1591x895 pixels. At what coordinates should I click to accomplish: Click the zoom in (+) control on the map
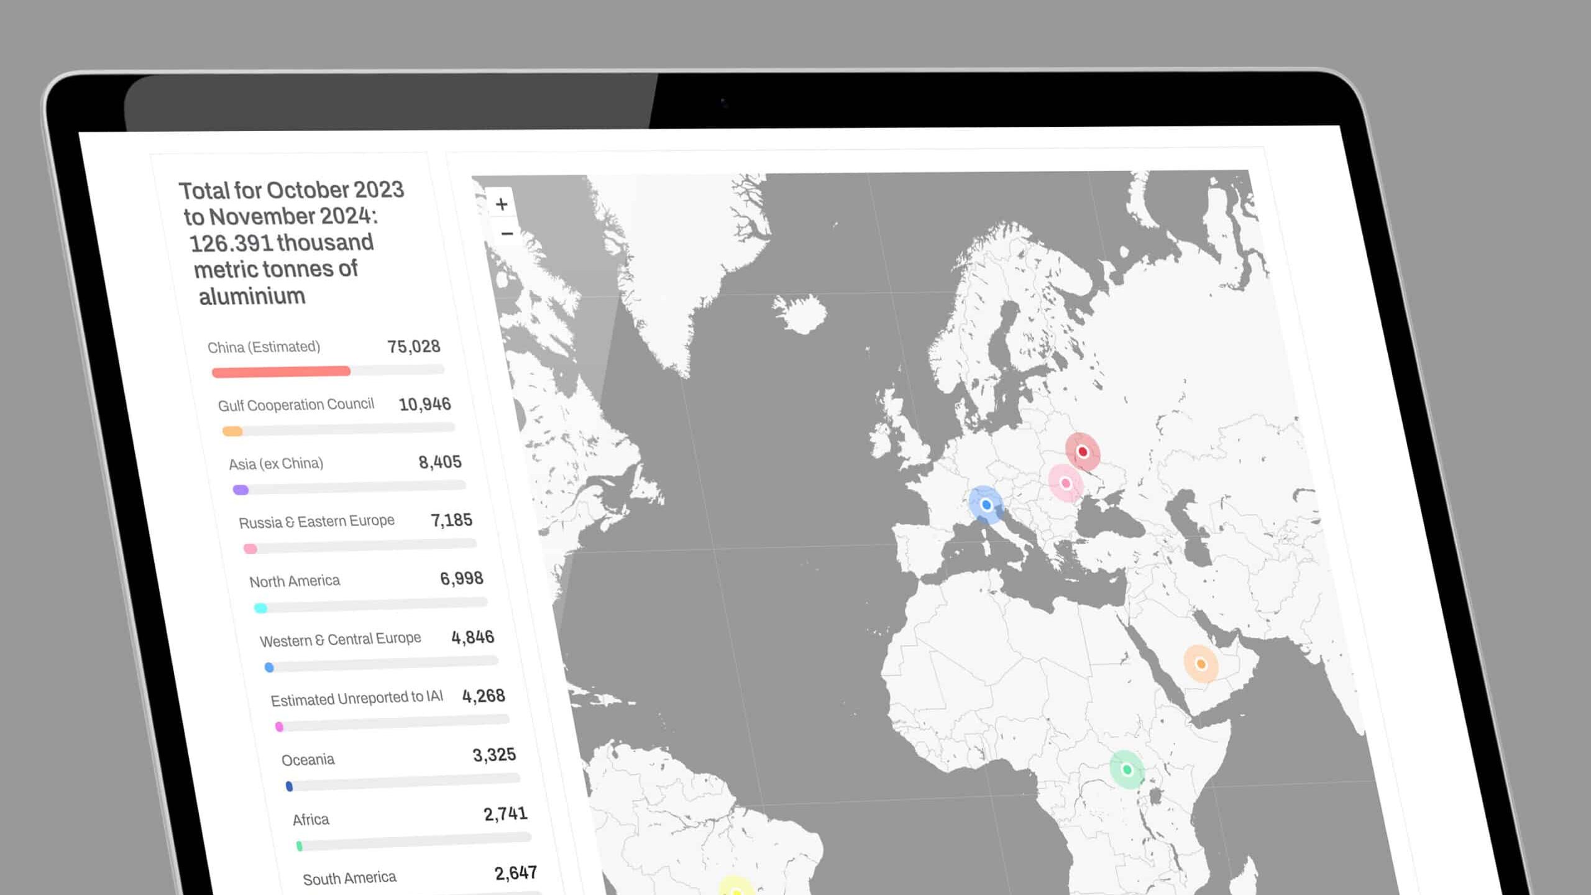coord(501,204)
